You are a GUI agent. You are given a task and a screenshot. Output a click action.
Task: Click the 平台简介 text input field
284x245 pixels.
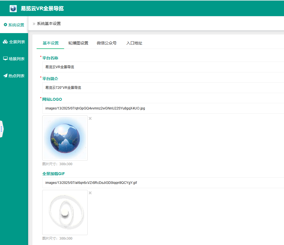click(x=113, y=87)
